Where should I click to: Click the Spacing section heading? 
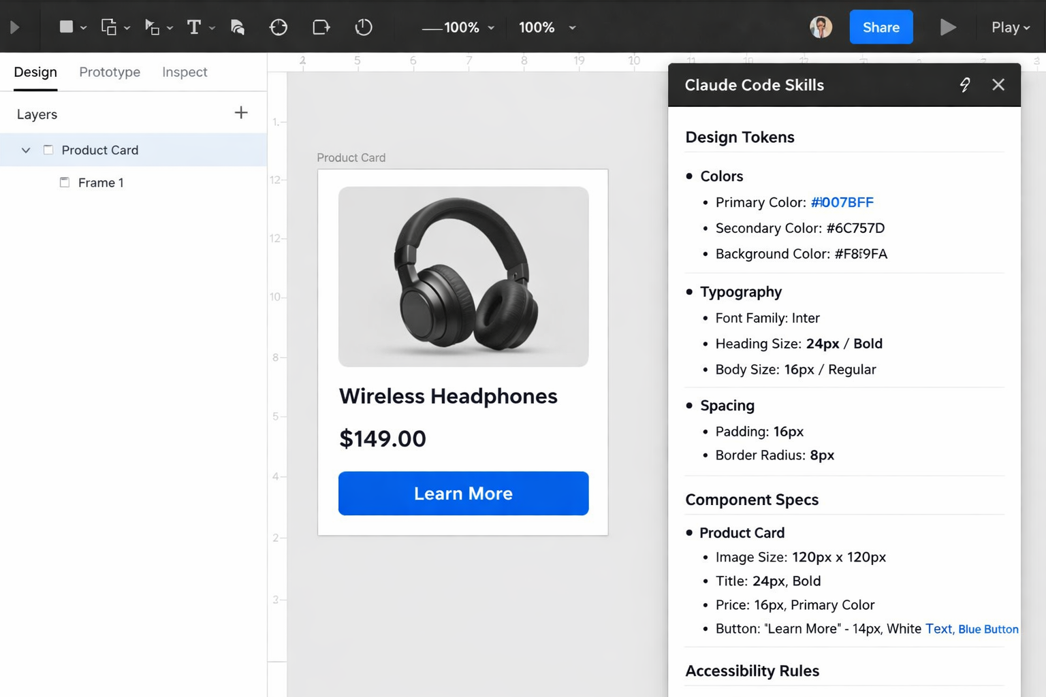727,406
